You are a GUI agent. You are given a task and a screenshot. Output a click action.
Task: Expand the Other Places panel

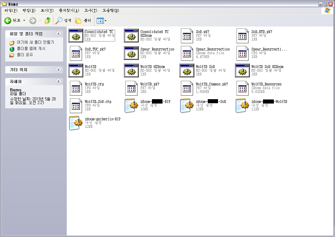tap(59, 70)
